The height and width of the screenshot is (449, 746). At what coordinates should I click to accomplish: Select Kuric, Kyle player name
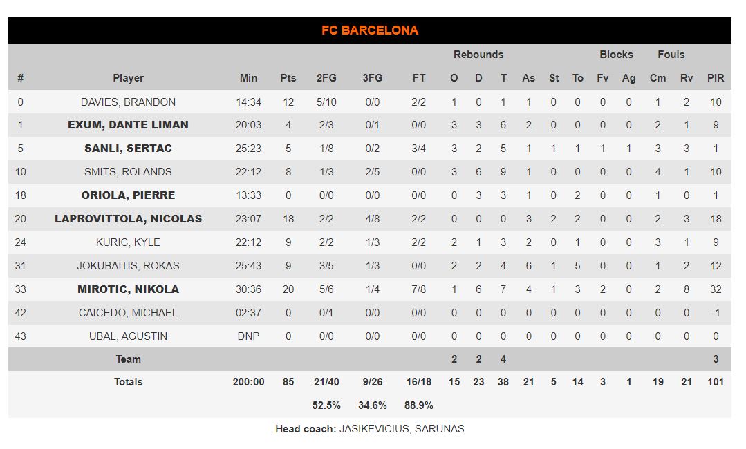coord(128,242)
